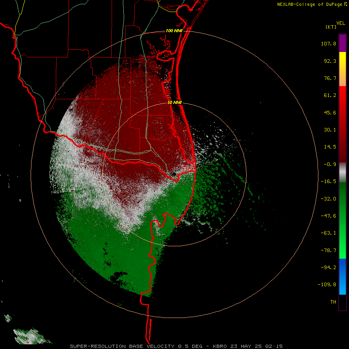
Task: Click the 76.7 legend value
Action: [330, 78]
